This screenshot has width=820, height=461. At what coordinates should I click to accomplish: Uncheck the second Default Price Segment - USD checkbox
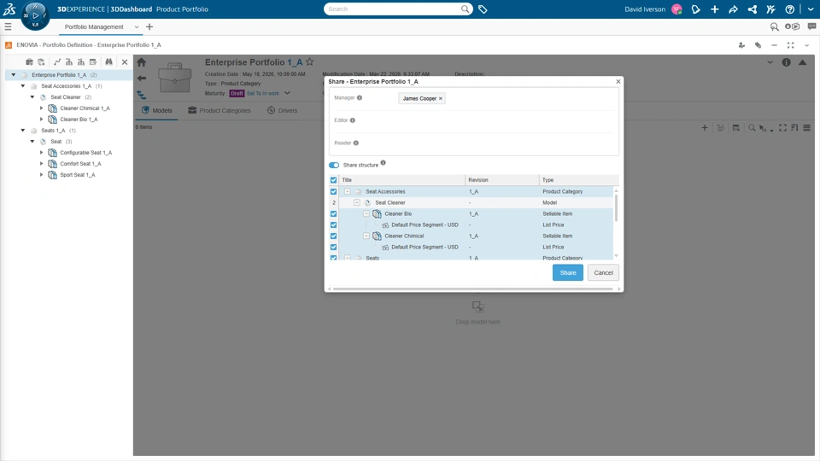[x=334, y=247]
